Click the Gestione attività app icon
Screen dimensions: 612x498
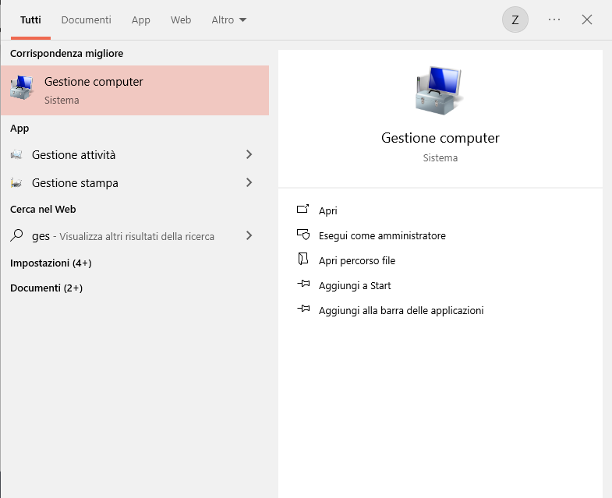click(16, 155)
